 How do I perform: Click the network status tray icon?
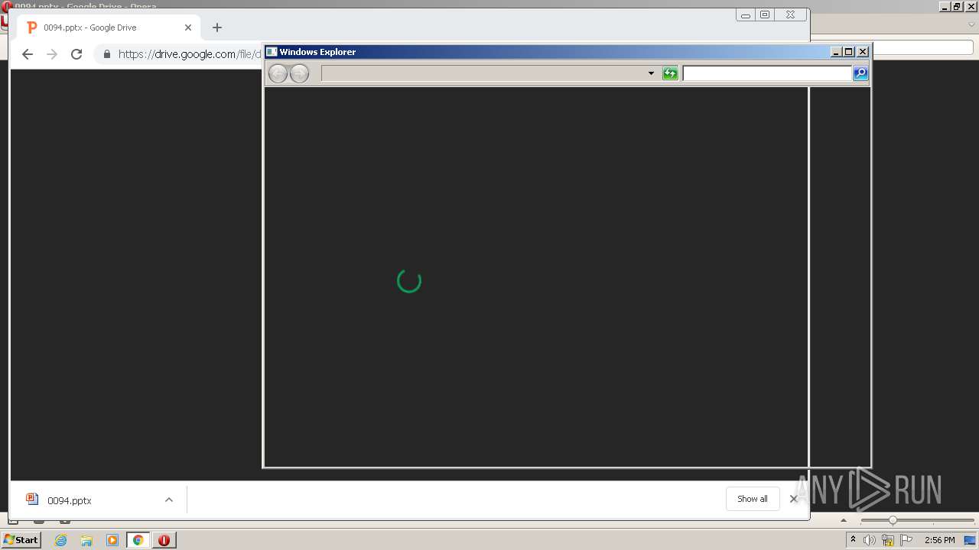pos(888,540)
